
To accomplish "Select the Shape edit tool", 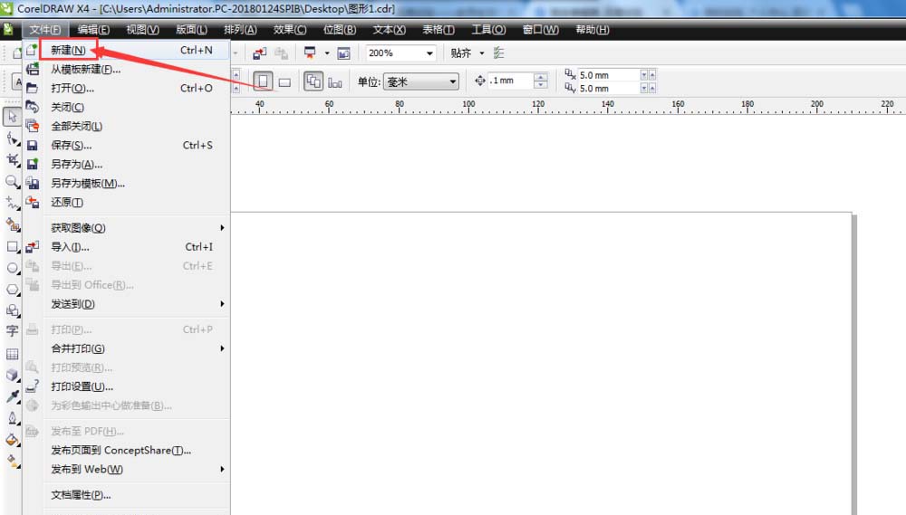I will click(12, 138).
